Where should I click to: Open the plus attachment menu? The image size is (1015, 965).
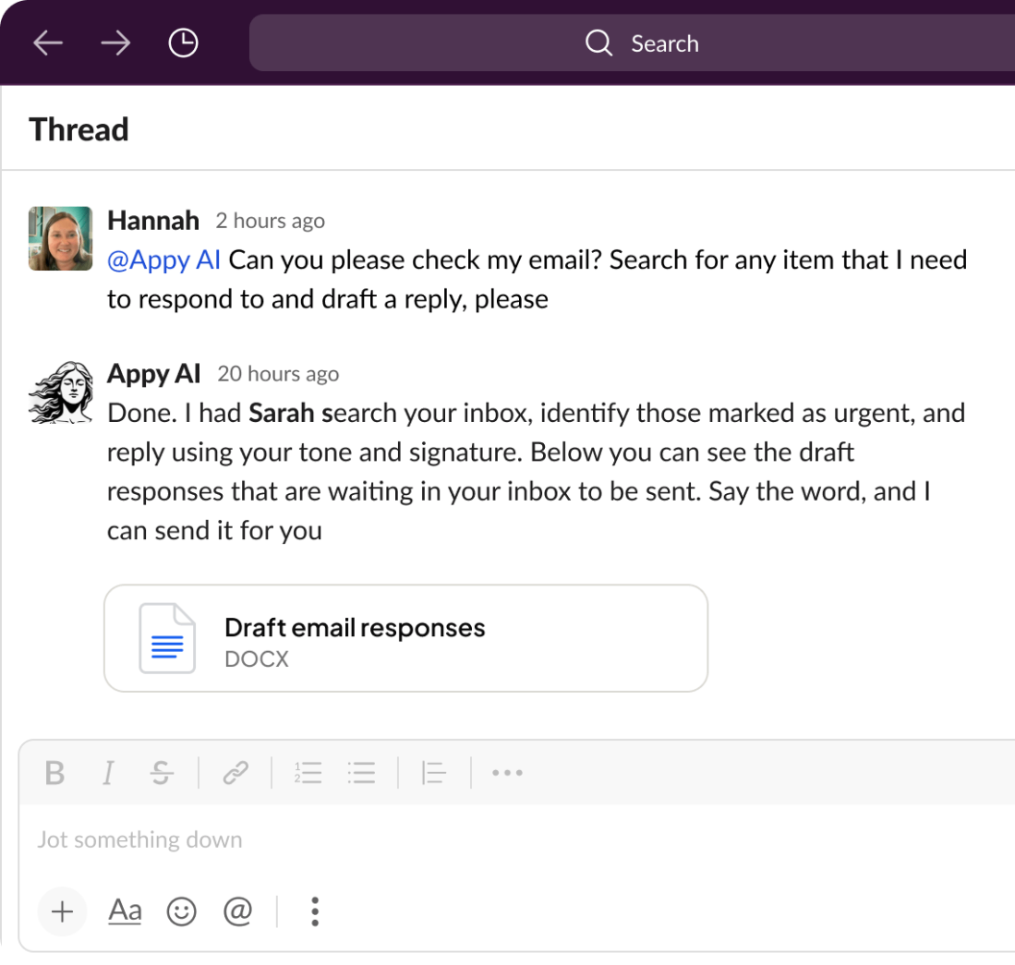62,912
